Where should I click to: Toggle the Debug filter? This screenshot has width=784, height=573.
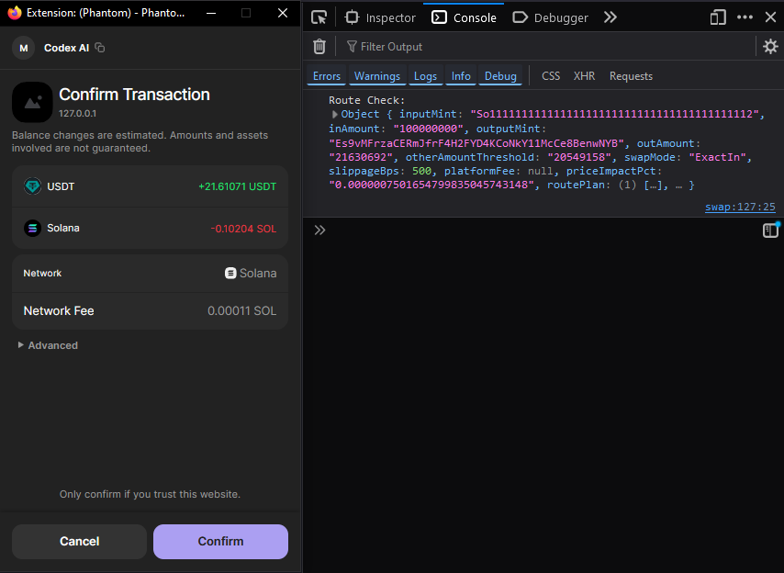500,76
